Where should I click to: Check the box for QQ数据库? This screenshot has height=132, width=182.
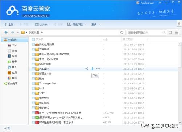(33, 64)
